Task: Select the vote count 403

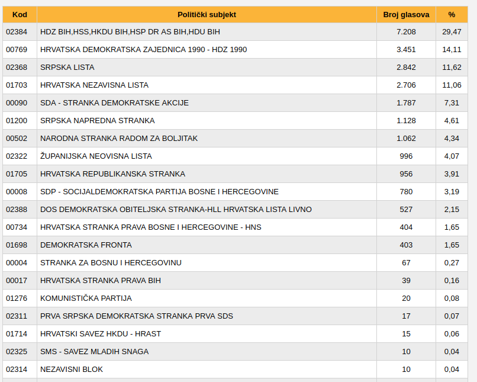Action: [x=406, y=245]
